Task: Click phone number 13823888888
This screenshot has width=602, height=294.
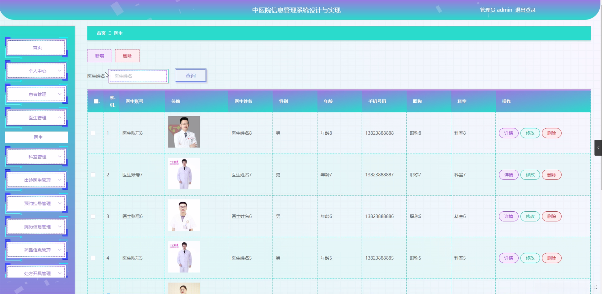Action: [x=379, y=133]
